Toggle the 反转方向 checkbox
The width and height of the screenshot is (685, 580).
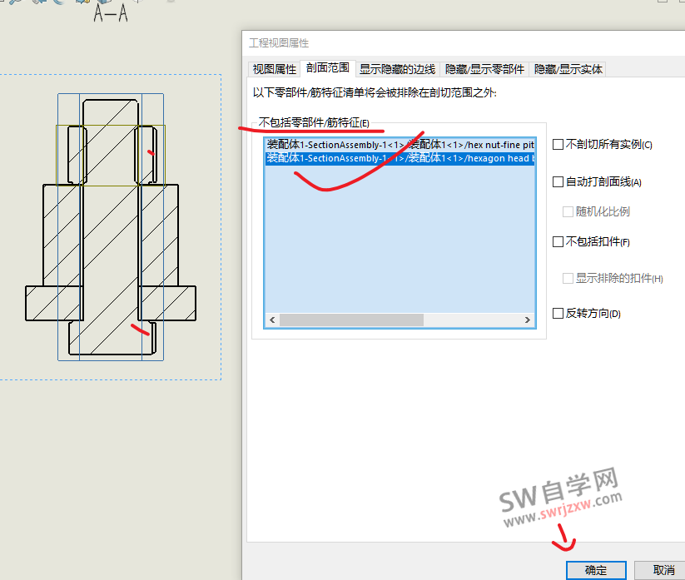pyautogui.click(x=558, y=314)
